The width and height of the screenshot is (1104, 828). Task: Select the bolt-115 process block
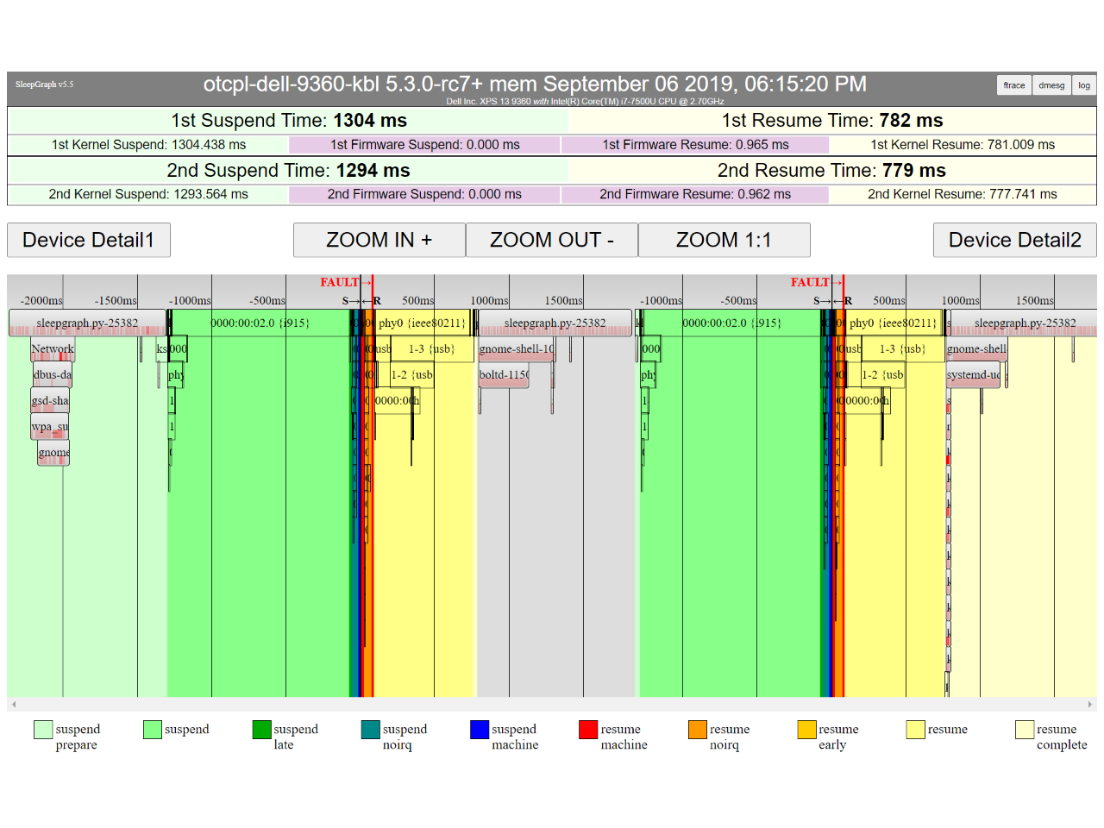504,375
